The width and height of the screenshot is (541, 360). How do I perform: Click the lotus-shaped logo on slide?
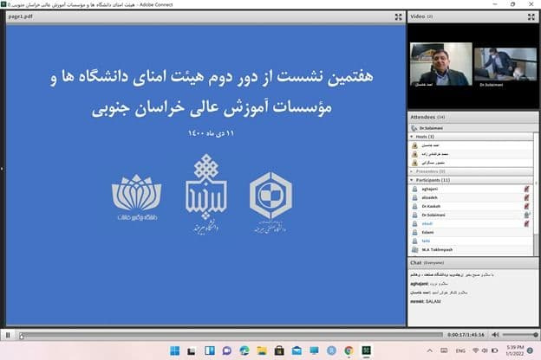(137, 196)
